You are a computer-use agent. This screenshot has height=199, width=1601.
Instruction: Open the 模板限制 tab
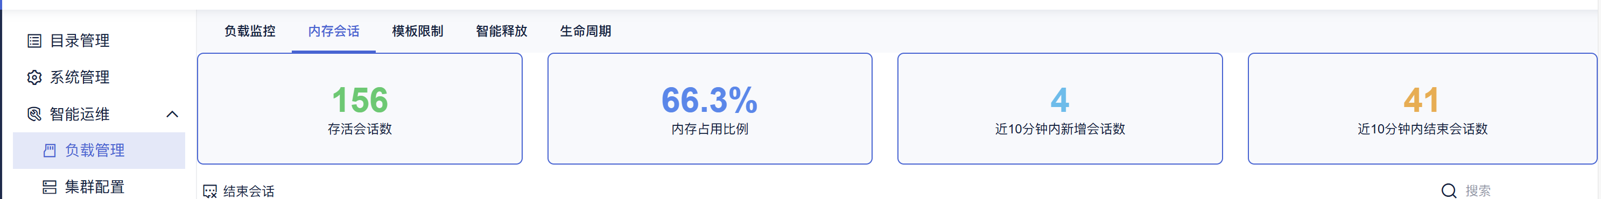[x=418, y=31]
